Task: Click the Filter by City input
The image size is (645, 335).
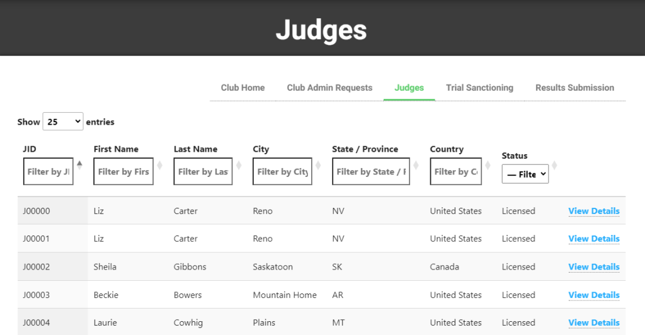Action: 282,171
